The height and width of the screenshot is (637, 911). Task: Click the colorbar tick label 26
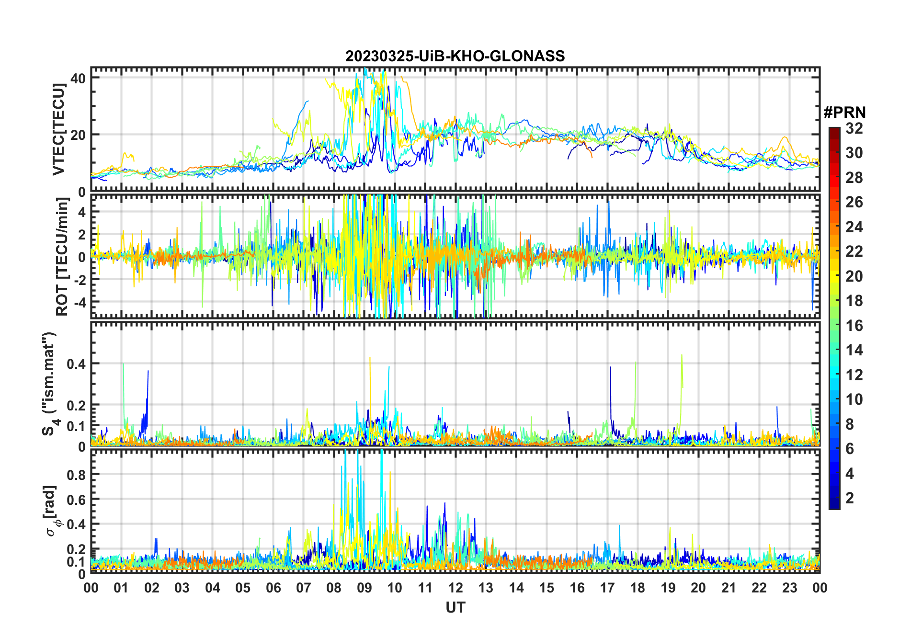tap(854, 202)
